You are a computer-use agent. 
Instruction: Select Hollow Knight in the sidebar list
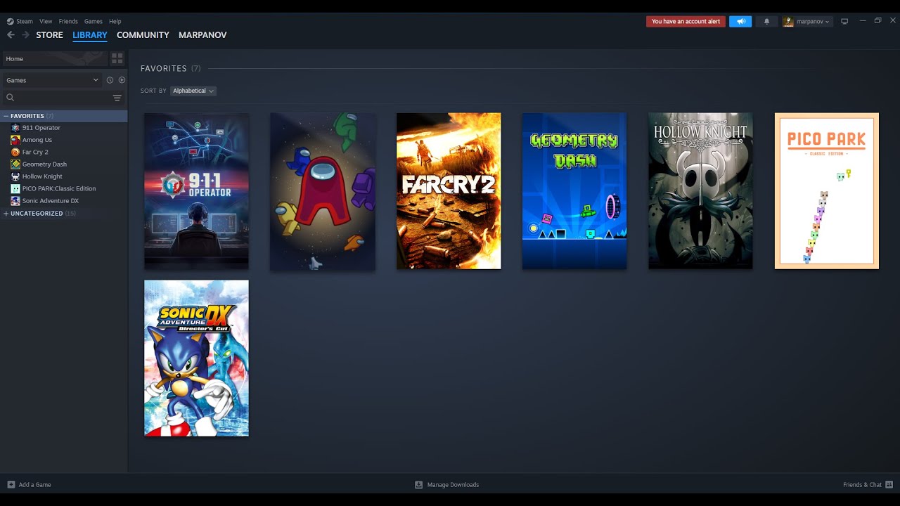coord(42,176)
